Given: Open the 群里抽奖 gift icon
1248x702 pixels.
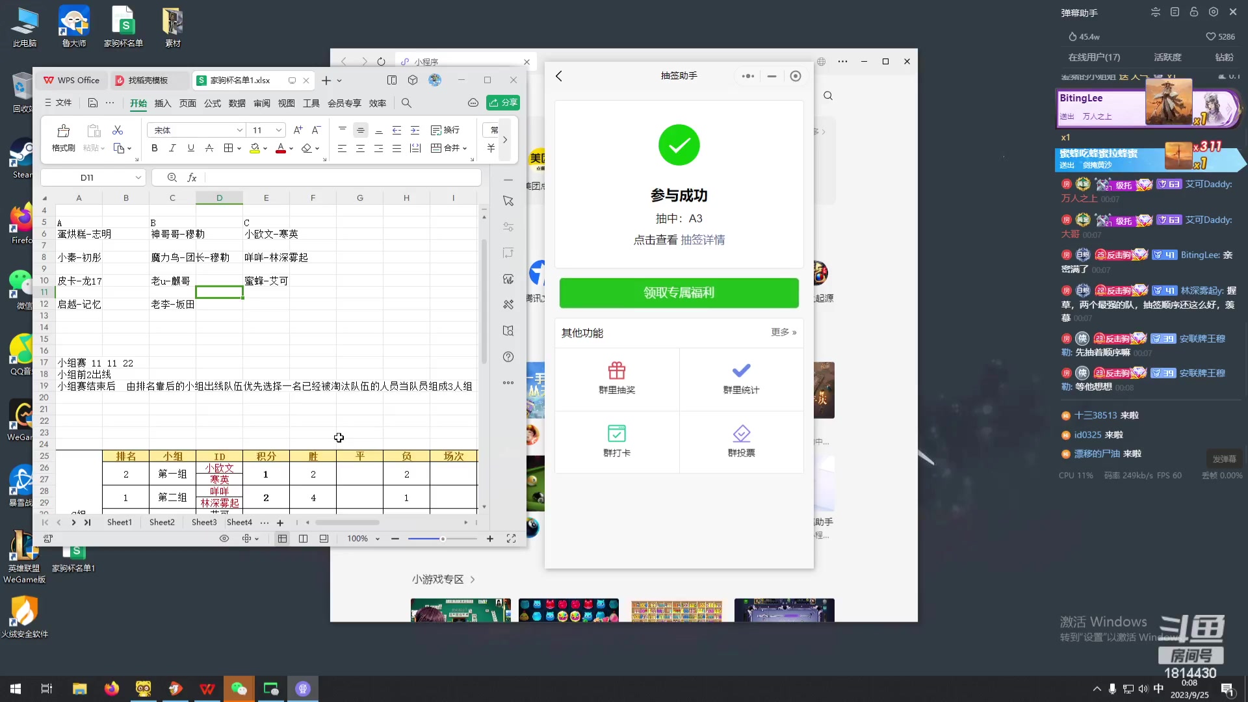Looking at the screenshot, I should [x=616, y=371].
